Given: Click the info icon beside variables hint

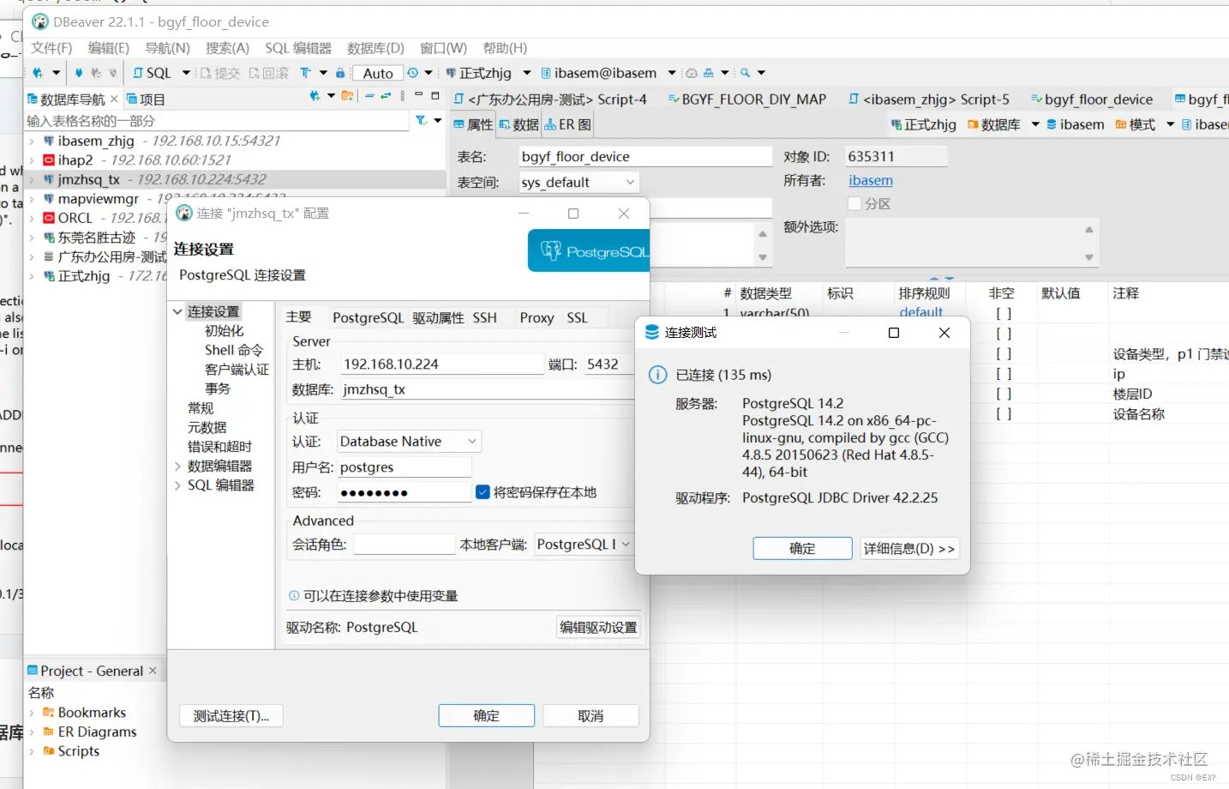Looking at the screenshot, I should [x=294, y=596].
